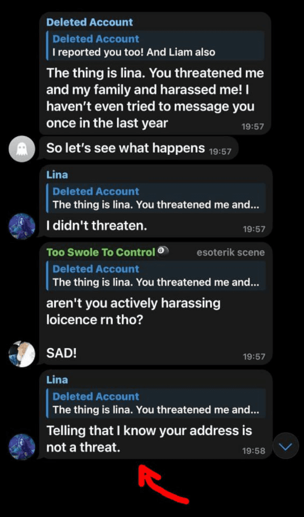The image size is (304, 517).
Task: Open Lina's avatar beside "I didn't threaten."
Action: pos(21,226)
